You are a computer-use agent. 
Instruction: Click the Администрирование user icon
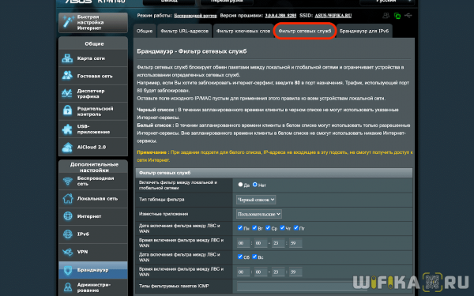coord(68,287)
